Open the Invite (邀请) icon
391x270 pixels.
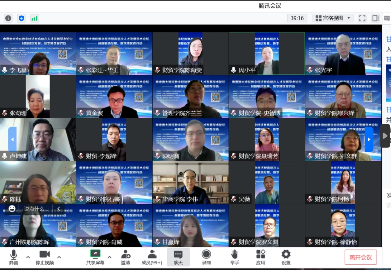pos(125,257)
